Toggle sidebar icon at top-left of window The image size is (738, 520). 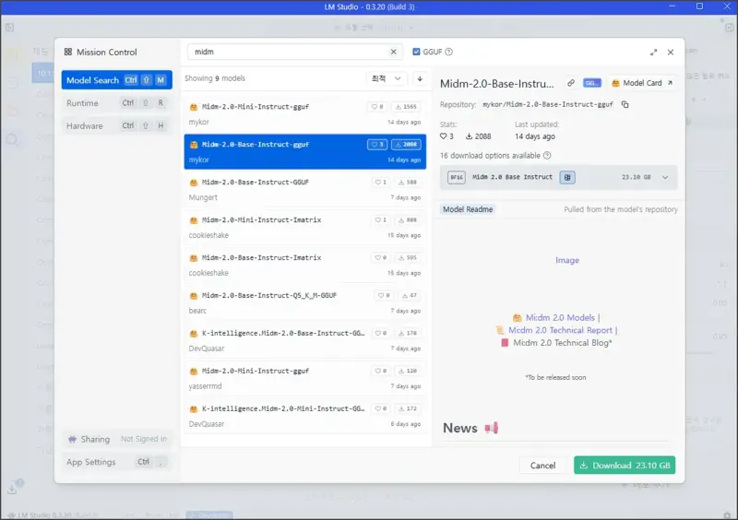point(9,28)
